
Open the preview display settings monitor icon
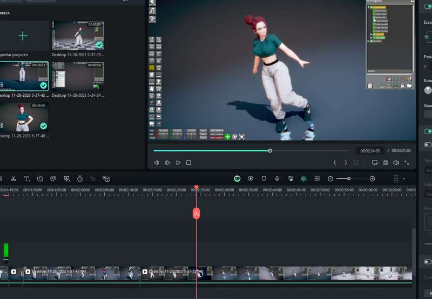[x=374, y=163]
